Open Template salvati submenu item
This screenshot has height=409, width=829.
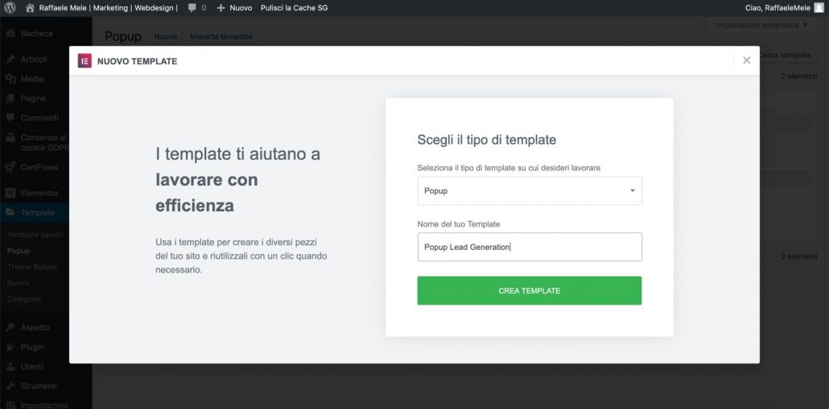click(35, 235)
